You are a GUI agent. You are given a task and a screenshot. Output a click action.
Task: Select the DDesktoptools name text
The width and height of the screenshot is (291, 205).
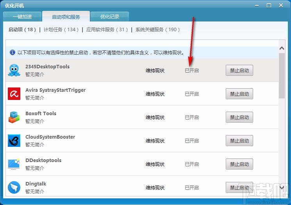point(43,160)
